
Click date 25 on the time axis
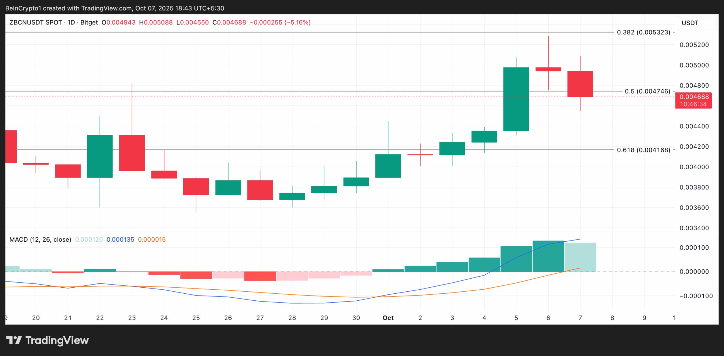[196, 318]
